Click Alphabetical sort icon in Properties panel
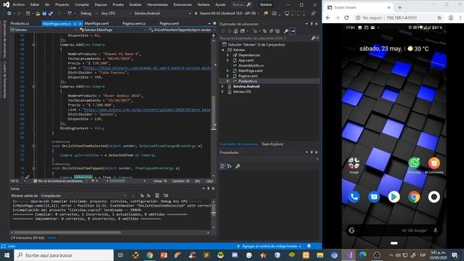The width and height of the screenshot is (464, 261). (229, 166)
